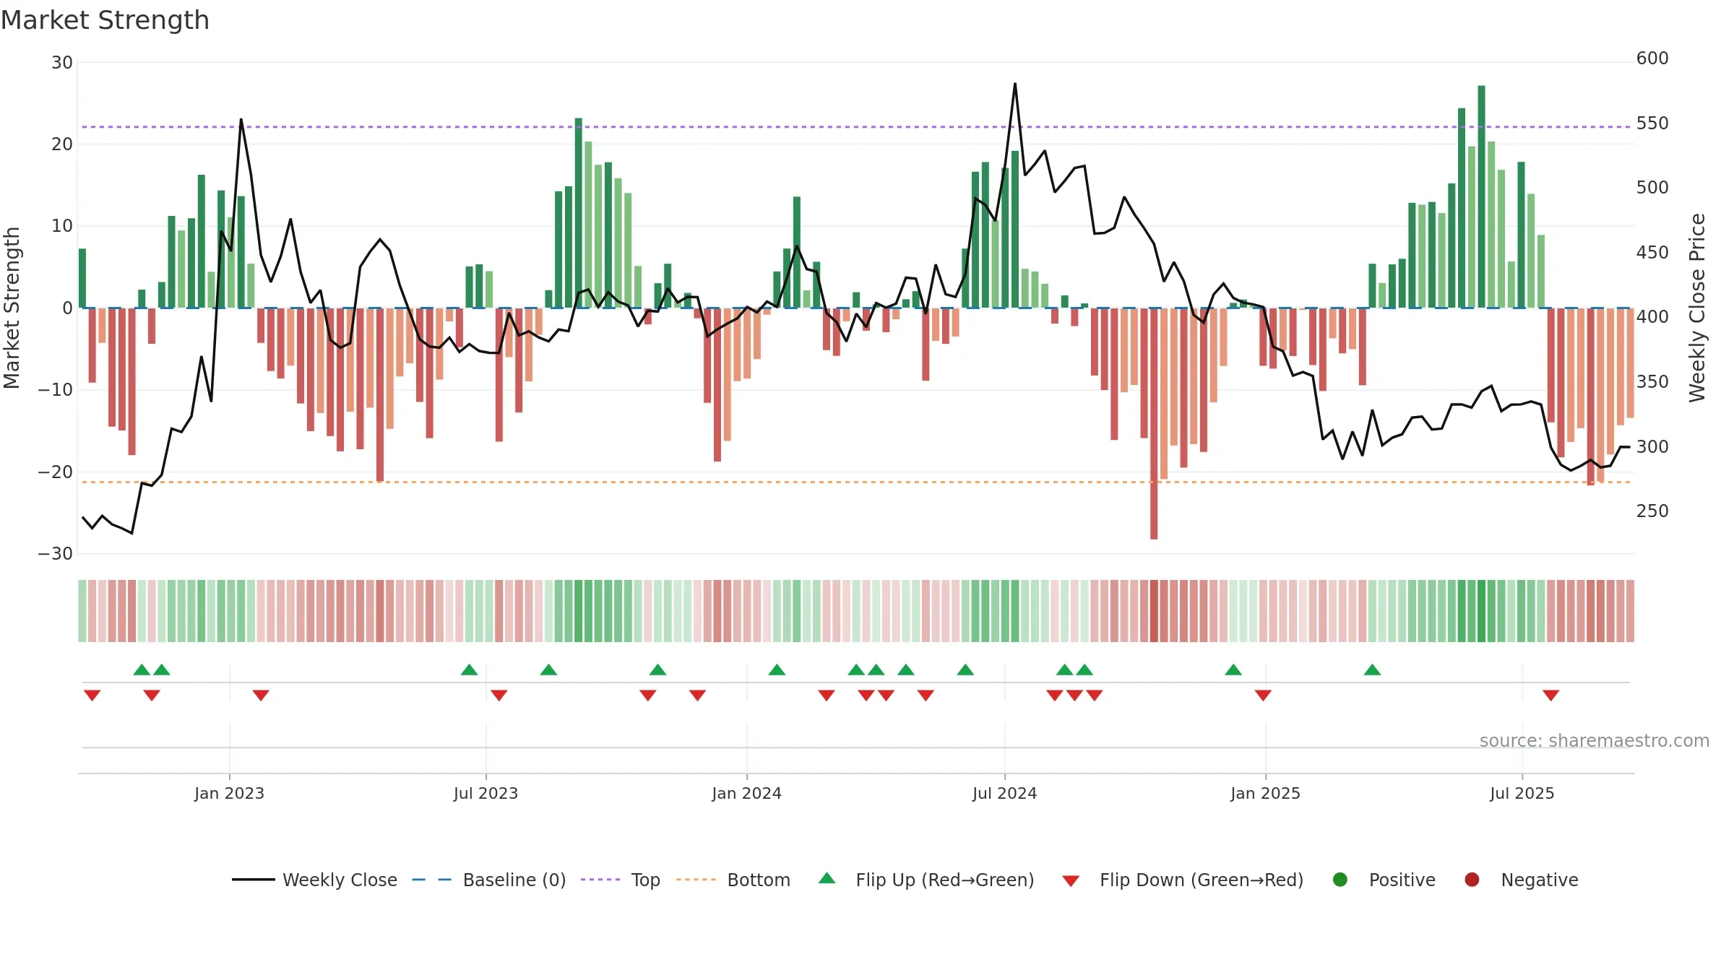Toggle the Weekly Close legend entry
The height and width of the screenshot is (975, 1734).
tap(314, 880)
